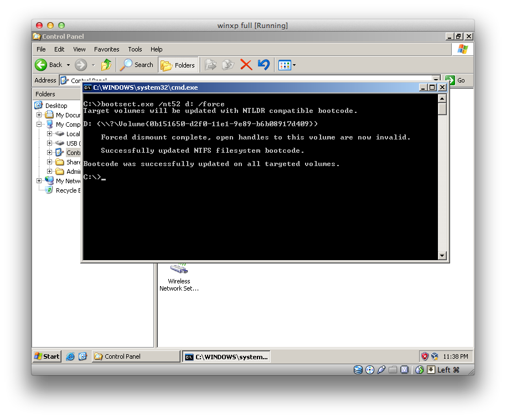Expand Shared Documents tree node
This screenshot has height=419, width=506.
coord(49,162)
